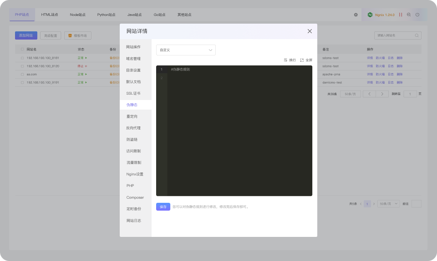The width and height of the screenshot is (437, 261).
Task: Check the box for aa.com row
Action: point(22,74)
